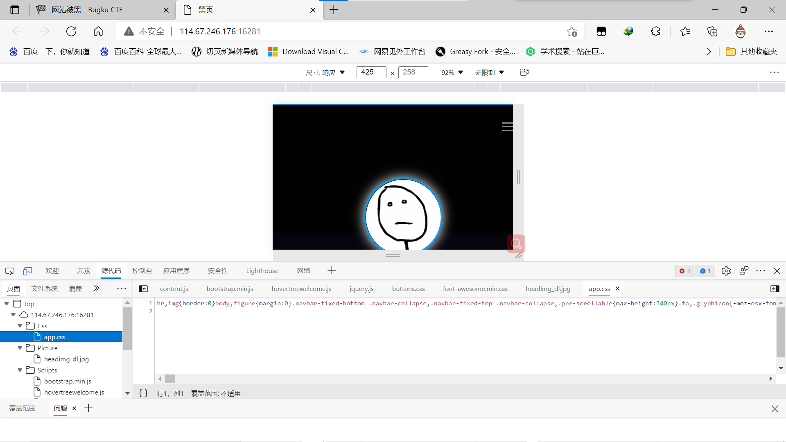Click the profile avatar icon
Screen dimensions: 786x442
click(740, 32)
